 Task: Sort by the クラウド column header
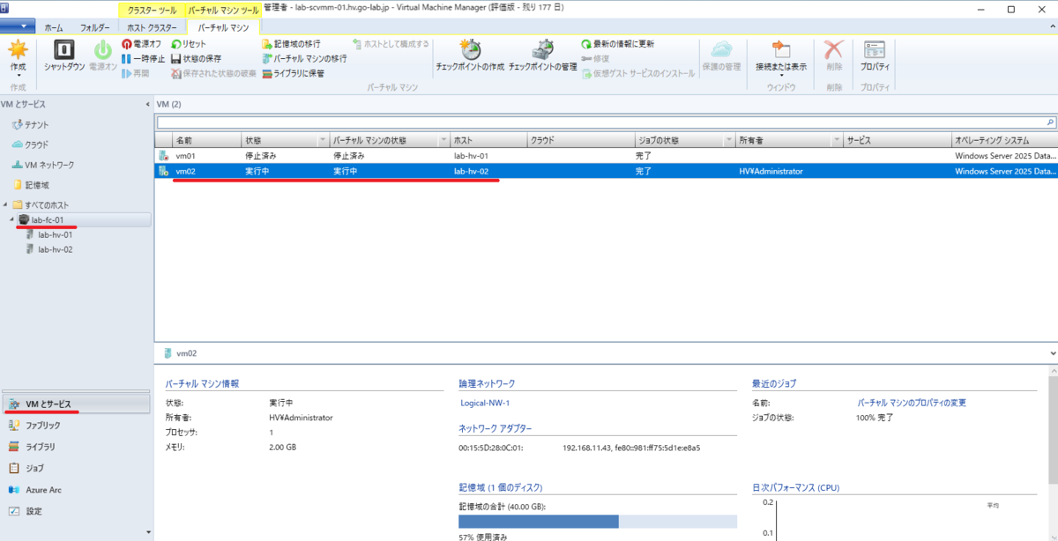point(580,140)
